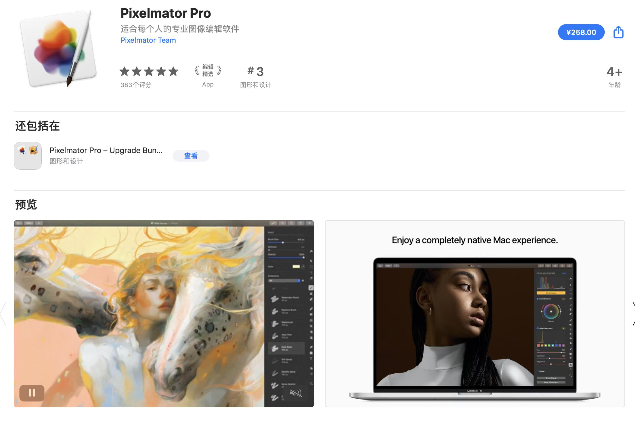The width and height of the screenshot is (635, 422).
Task: Click 图形和设计 under the Upgrade Bundle
Action: pyautogui.click(x=66, y=161)
